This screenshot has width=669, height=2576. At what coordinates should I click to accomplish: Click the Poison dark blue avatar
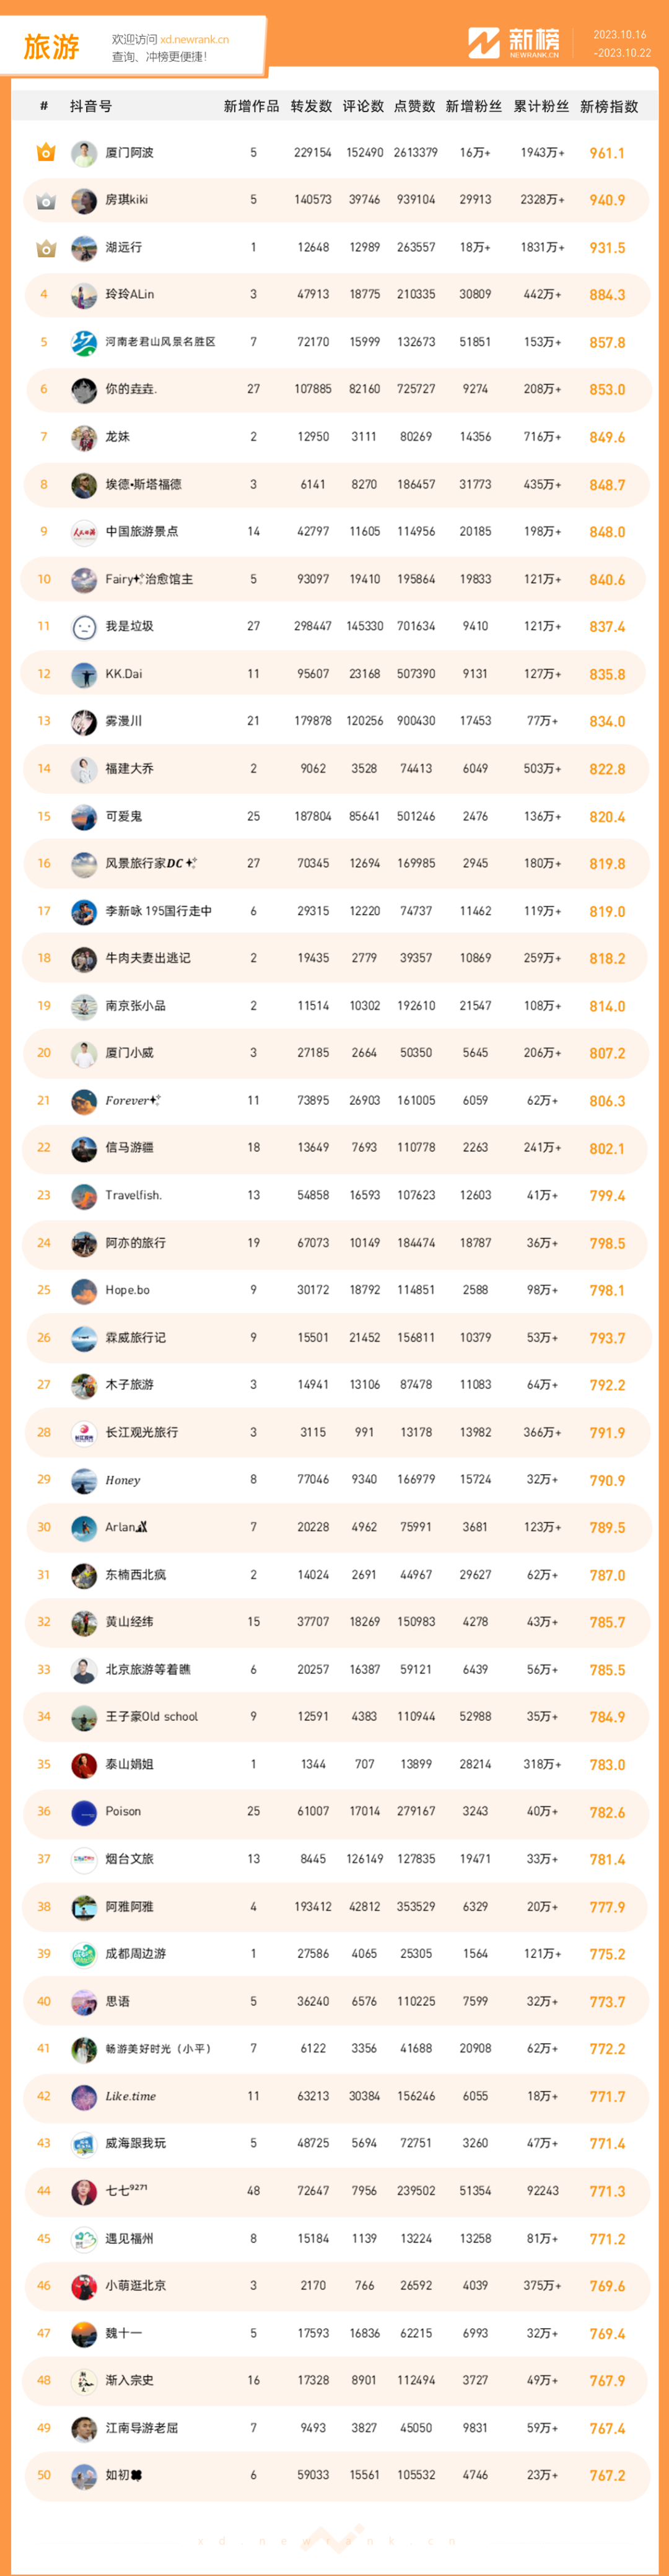(84, 1812)
